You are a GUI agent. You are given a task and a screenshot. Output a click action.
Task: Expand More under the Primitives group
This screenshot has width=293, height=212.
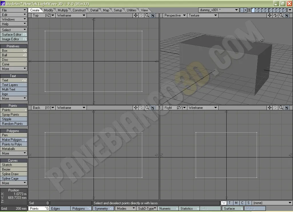[14, 69]
